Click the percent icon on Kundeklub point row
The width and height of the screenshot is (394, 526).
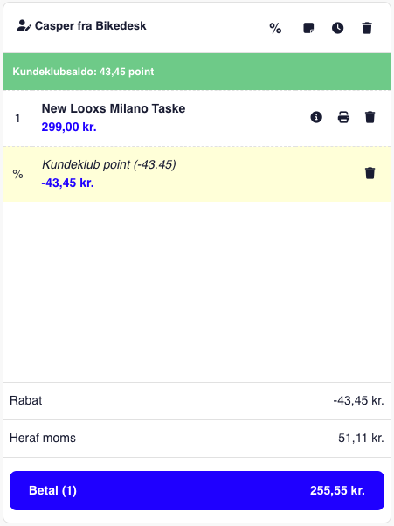click(17, 174)
